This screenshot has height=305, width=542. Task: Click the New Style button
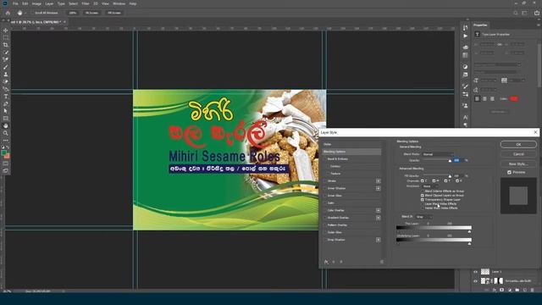click(518, 164)
